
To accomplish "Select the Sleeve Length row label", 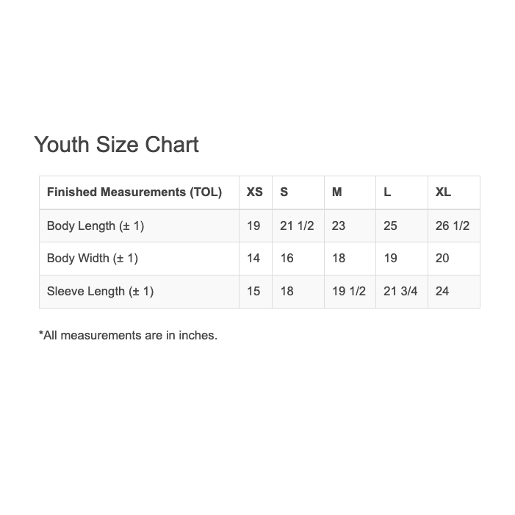I will coord(100,291).
